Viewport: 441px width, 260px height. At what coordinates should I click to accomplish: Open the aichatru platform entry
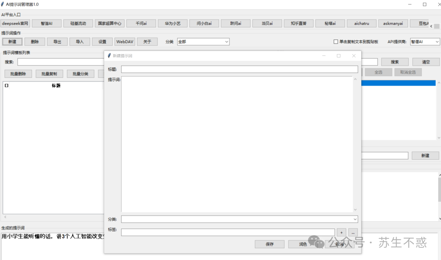[x=362, y=23]
